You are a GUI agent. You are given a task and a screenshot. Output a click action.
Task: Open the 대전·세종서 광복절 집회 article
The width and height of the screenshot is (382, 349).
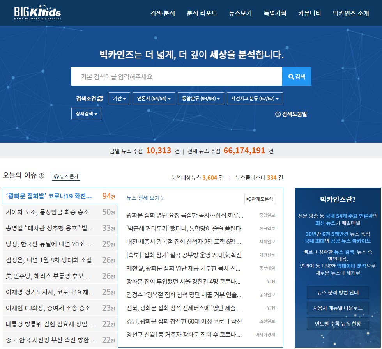[184, 242]
